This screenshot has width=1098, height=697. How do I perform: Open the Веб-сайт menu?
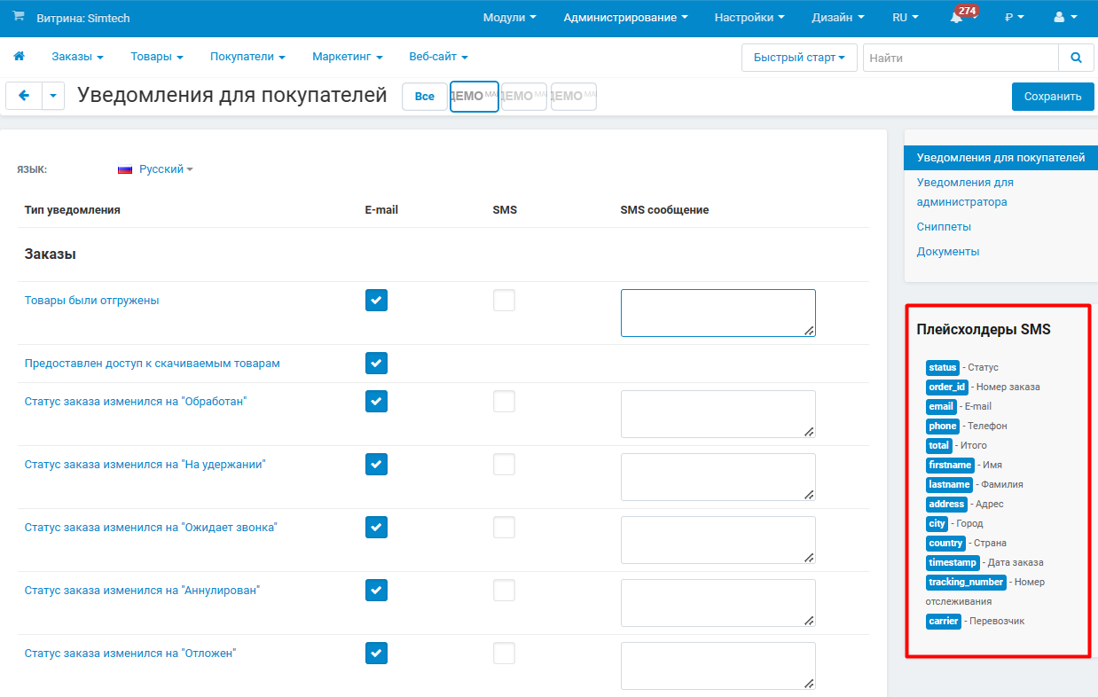click(x=438, y=57)
